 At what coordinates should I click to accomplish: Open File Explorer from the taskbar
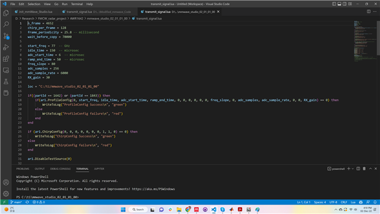coord(179,209)
